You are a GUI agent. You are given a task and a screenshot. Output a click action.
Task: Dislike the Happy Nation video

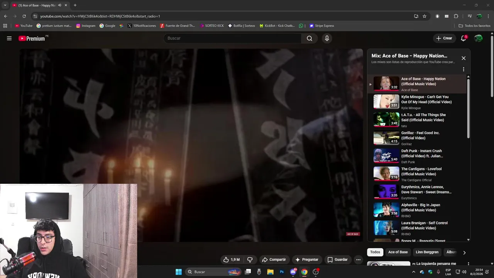pos(250,260)
